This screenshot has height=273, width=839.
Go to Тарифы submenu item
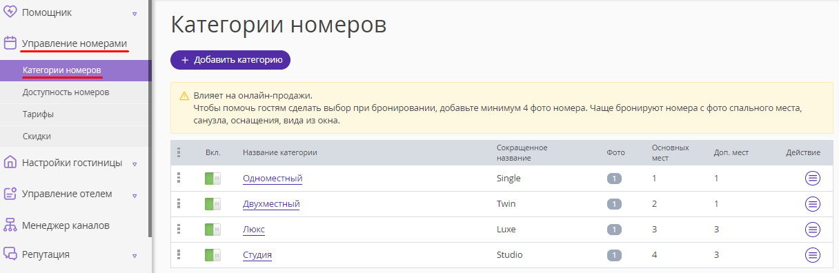[38, 114]
